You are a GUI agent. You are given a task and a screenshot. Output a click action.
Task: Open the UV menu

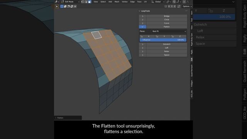(x=145, y=2)
